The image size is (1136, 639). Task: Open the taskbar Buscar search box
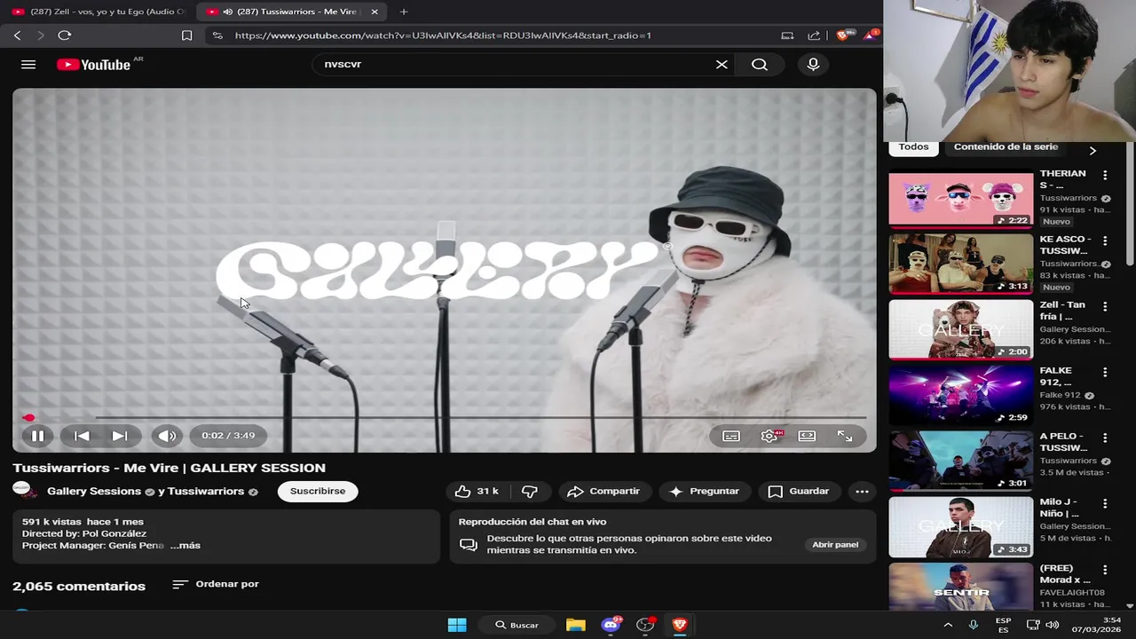point(517,625)
